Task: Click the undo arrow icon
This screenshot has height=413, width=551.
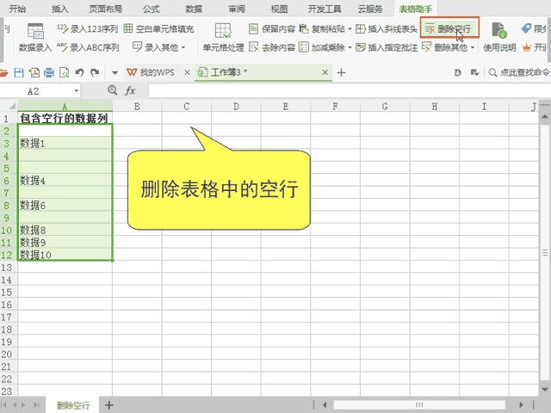Action: 79,72
